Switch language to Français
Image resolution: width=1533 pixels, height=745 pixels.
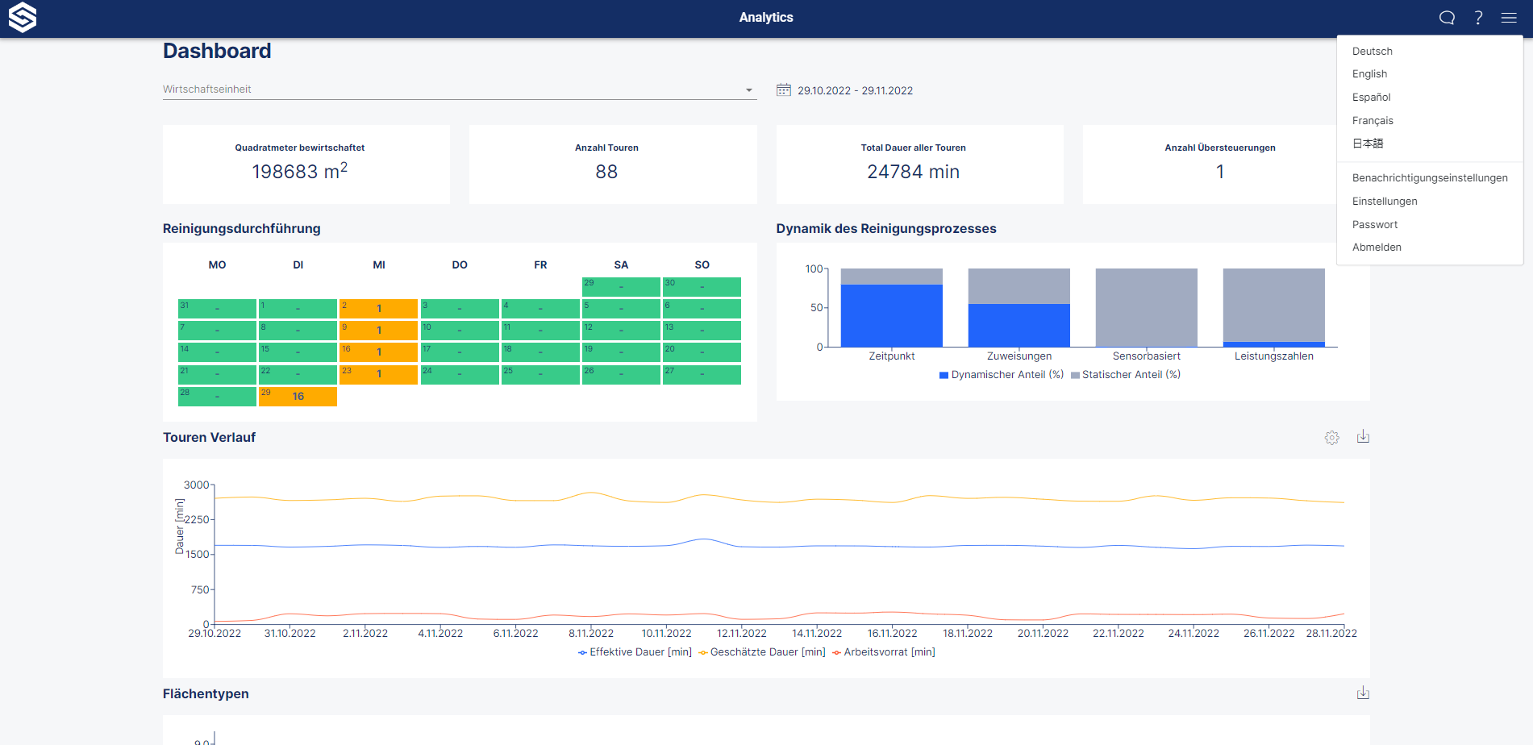pos(1373,120)
